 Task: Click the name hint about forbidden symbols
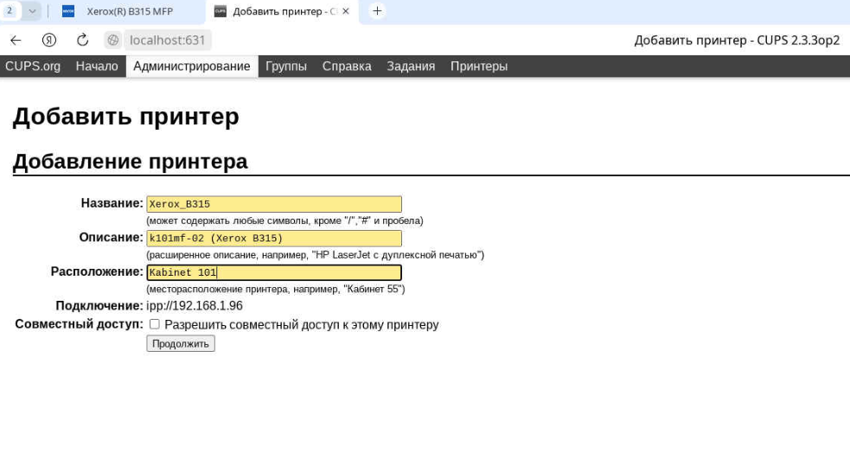pos(284,220)
